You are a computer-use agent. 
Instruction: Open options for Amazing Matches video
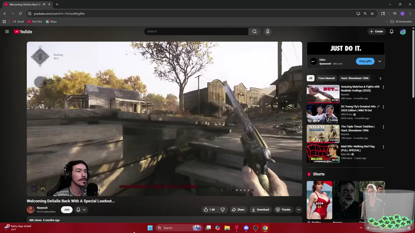click(383, 87)
